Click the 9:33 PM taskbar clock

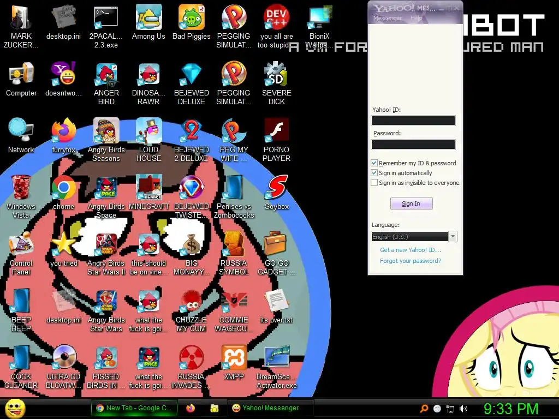point(511,409)
